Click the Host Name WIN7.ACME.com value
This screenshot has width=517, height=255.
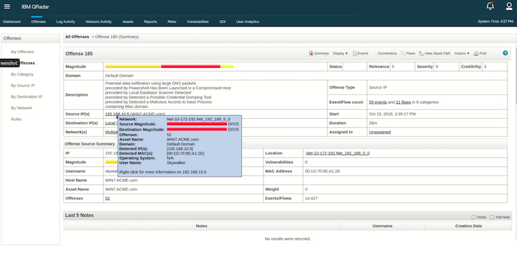(x=121, y=180)
